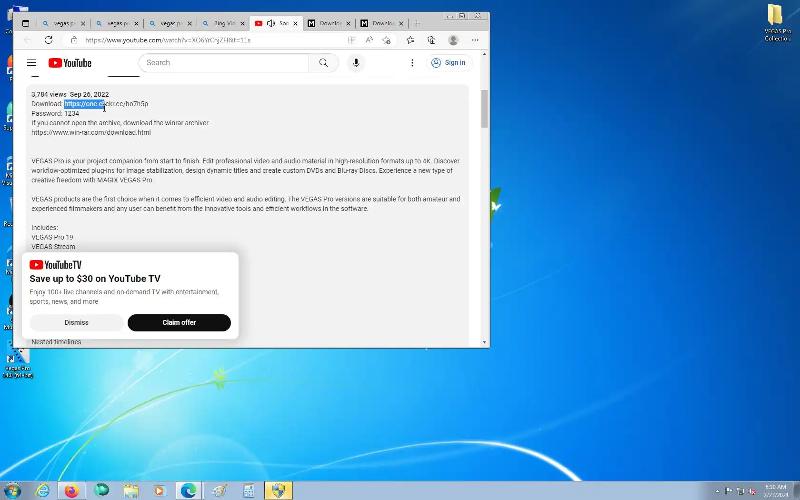The width and height of the screenshot is (800, 500).
Task: Open the Edge tab actions menu
Action: (x=26, y=23)
